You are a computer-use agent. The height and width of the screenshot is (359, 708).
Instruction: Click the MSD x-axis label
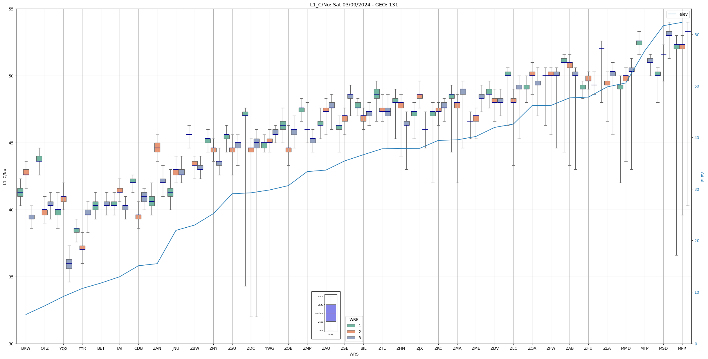click(663, 349)
